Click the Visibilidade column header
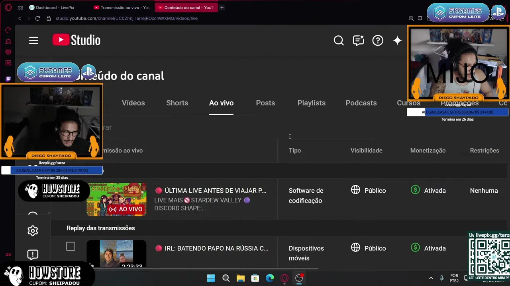 (367, 151)
